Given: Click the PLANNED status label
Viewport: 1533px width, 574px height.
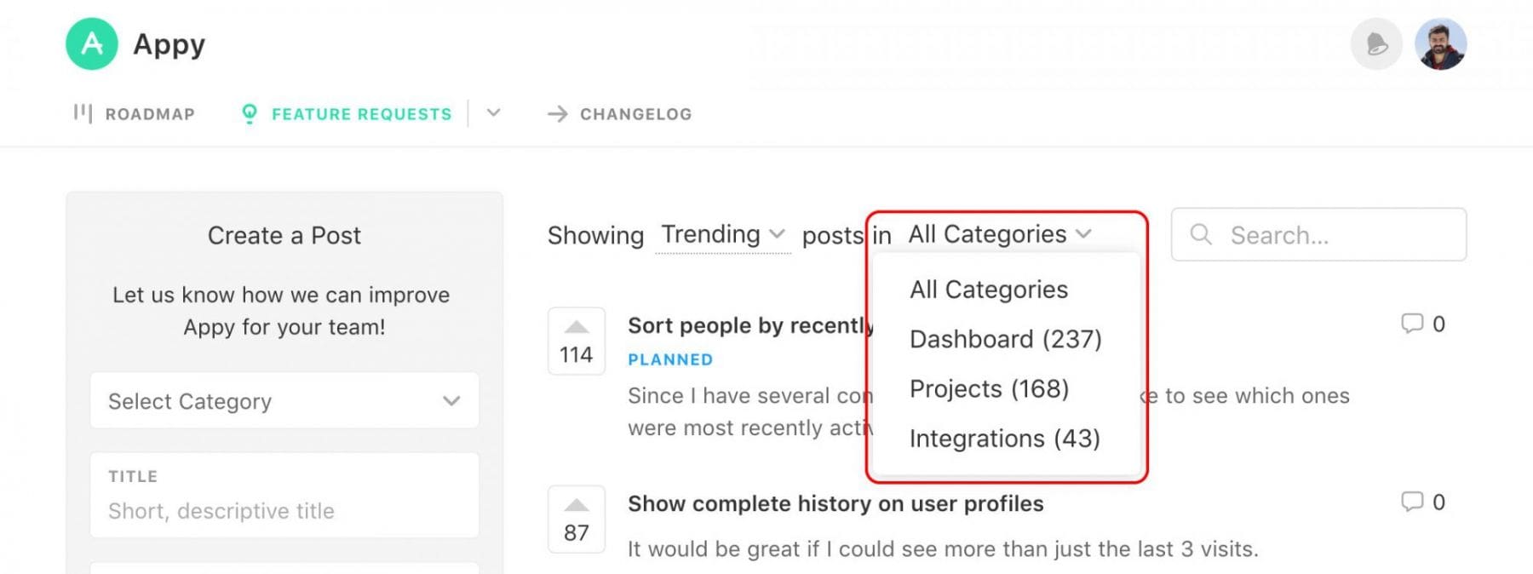Looking at the screenshot, I should click(x=669, y=359).
